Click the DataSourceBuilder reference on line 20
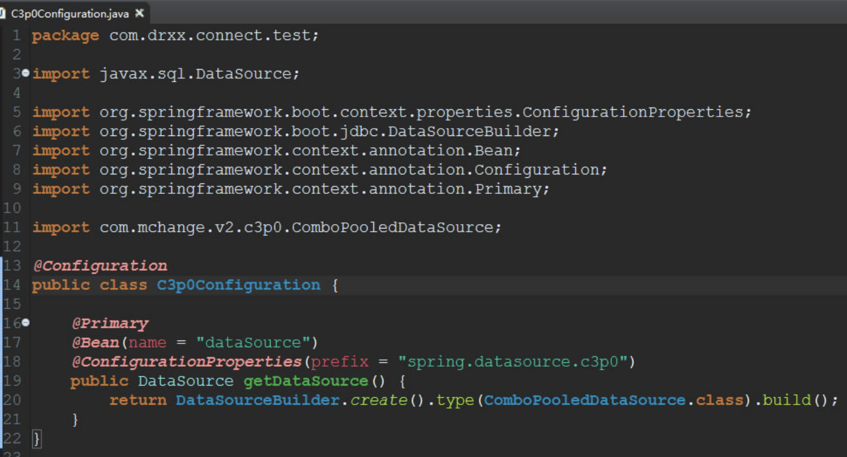 click(x=258, y=401)
